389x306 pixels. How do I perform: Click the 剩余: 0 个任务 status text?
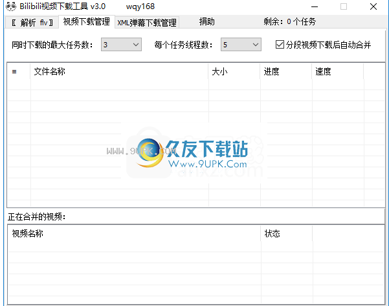pos(289,22)
